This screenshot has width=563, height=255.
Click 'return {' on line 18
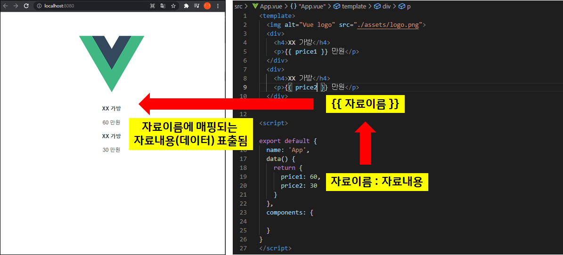point(288,168)
